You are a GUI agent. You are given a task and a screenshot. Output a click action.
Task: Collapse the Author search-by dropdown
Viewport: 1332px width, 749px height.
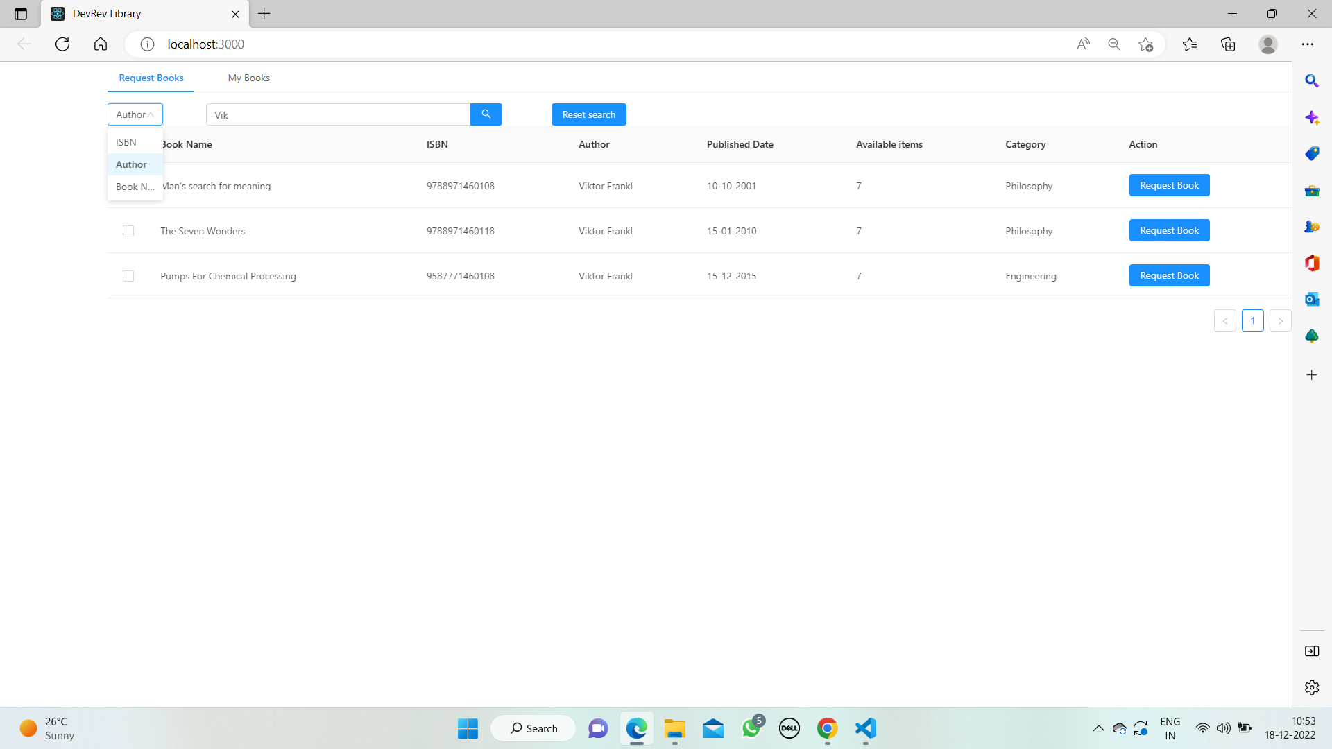point(135,114)
